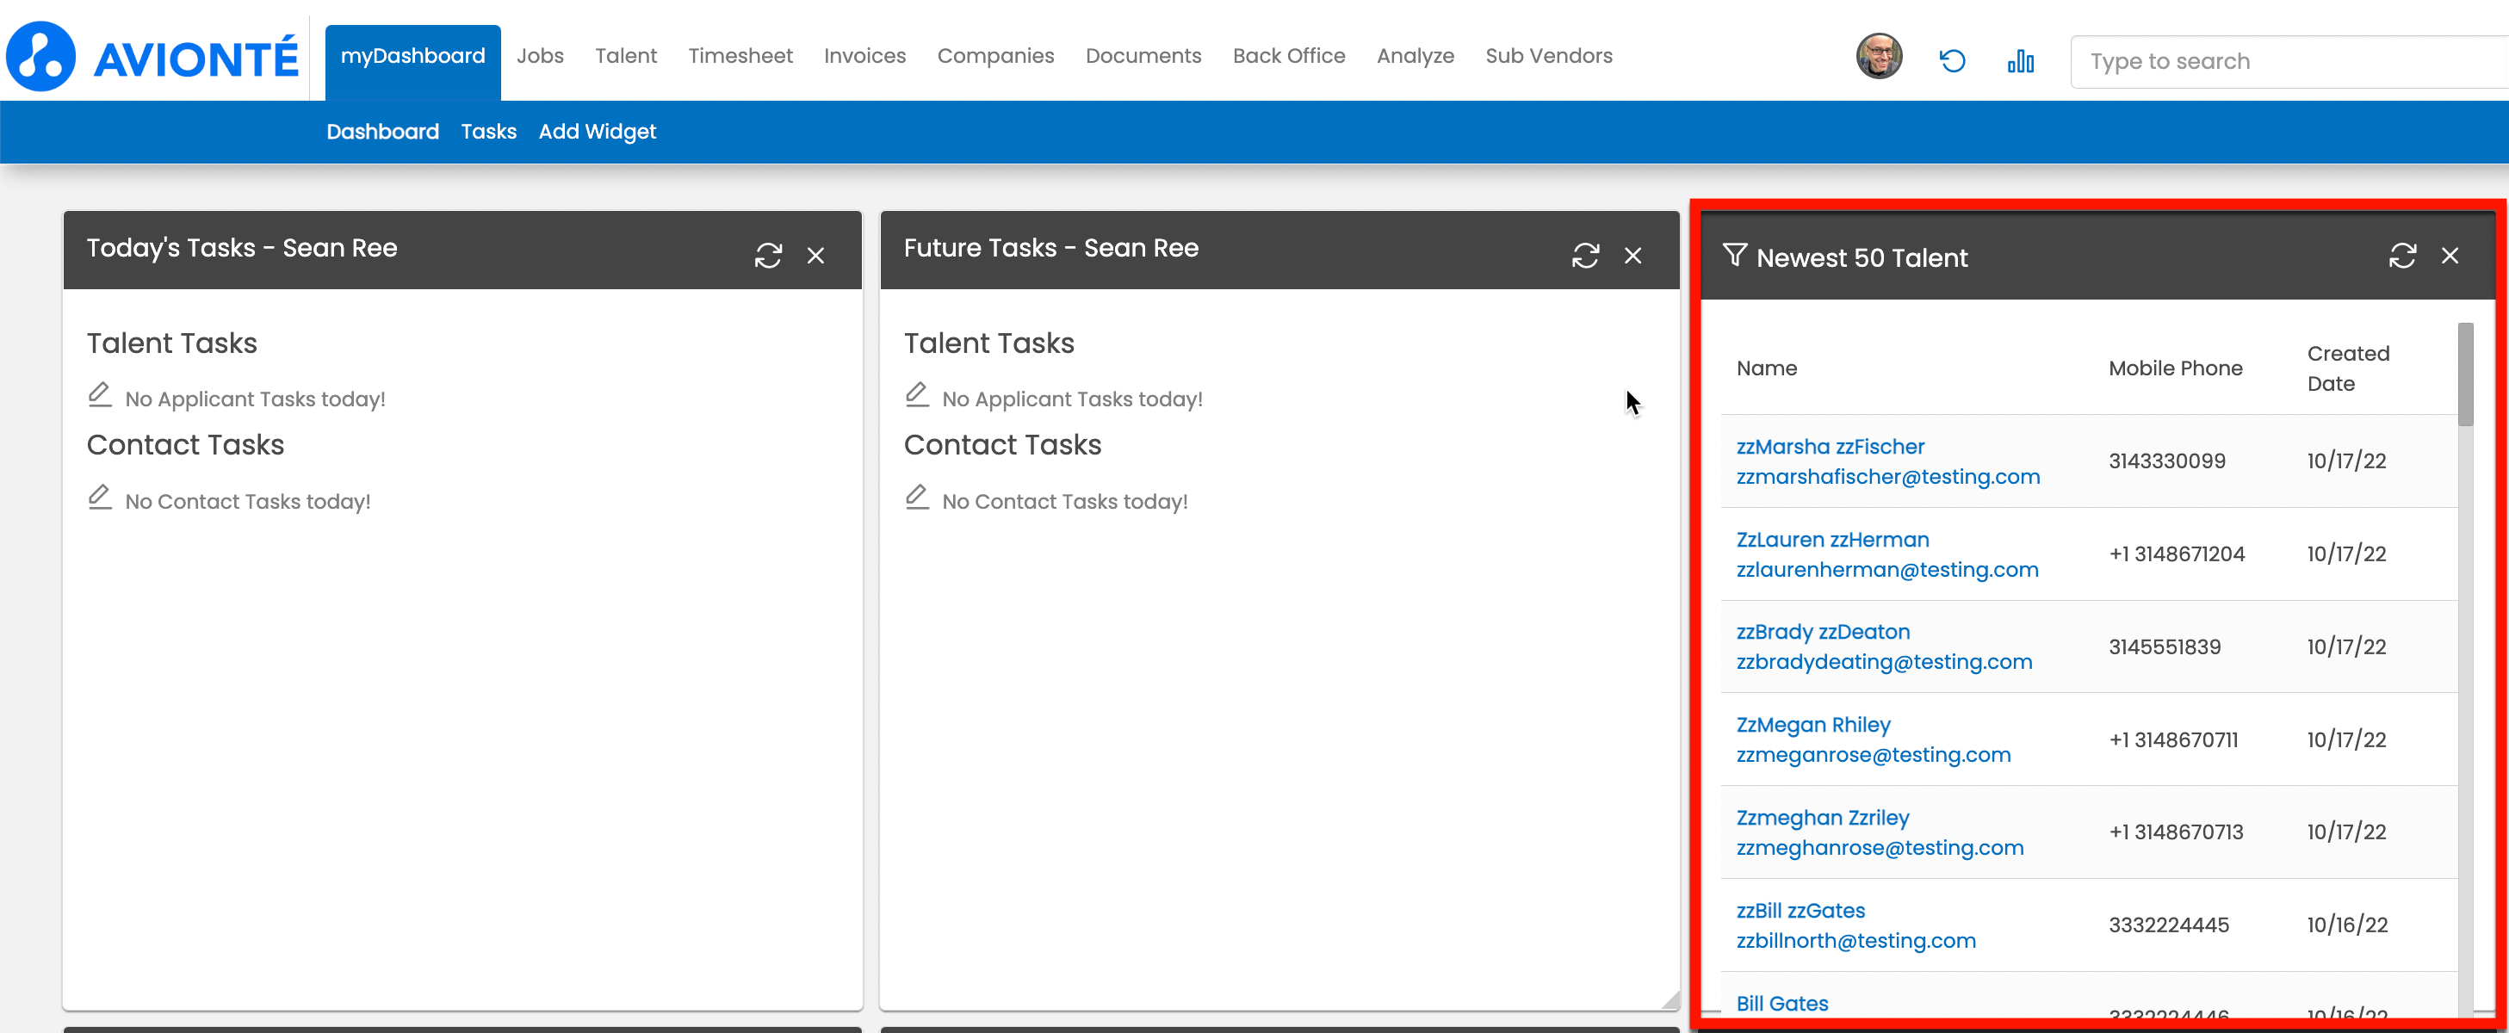Switch to the Tasks sub-tab
This screenshot has height=1033, width=2509.
point(488,132)
